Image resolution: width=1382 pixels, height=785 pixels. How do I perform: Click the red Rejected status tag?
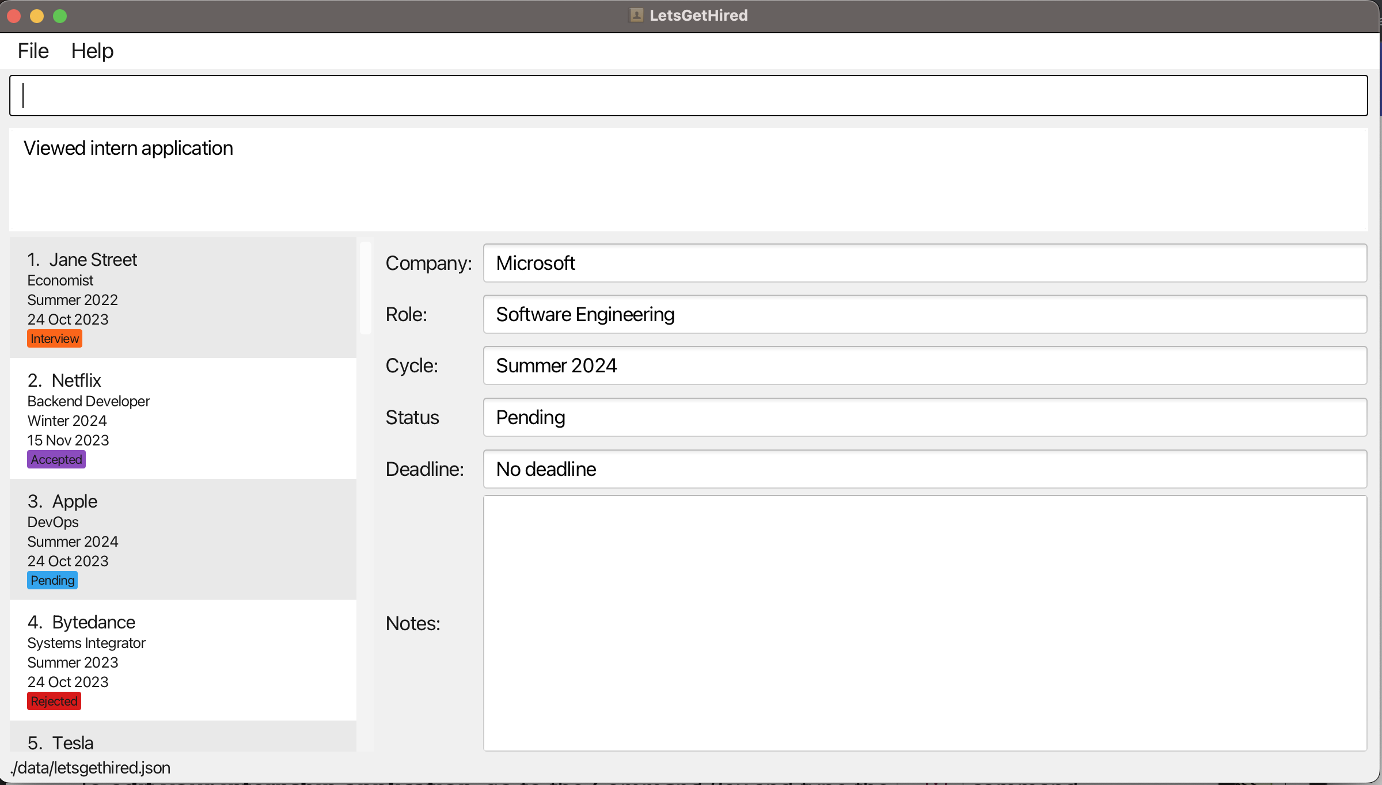coord(54,701)
